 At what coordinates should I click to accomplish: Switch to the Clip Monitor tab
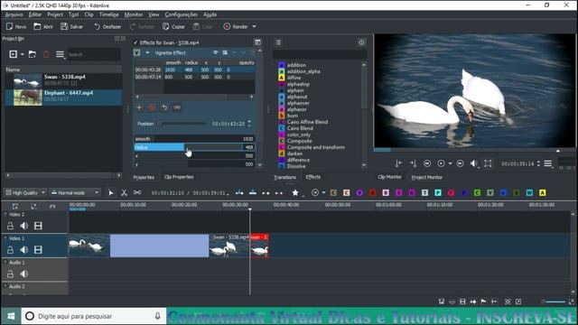[389, 177]
